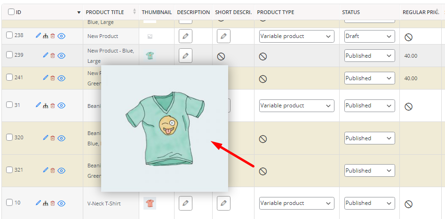
Task: Click the red V-Neck T-Shirt thumbnail
Action: coord(150,203)
